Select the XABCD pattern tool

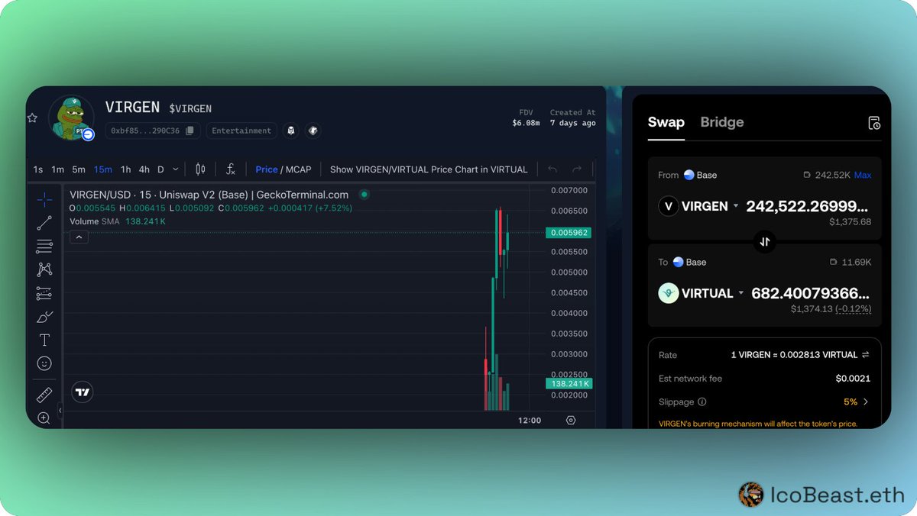(x=44, y=269)
